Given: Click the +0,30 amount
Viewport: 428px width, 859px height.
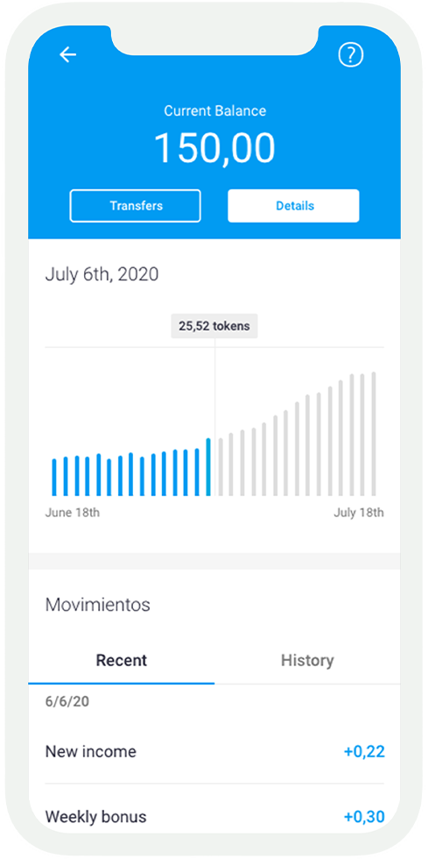Looking at the screenshot, I should (x=364, y=817).
